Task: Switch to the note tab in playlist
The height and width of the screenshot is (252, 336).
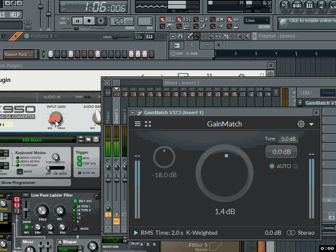Action: coord(207,45)
